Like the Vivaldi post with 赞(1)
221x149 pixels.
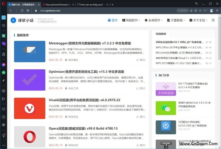pyautogui.click(x=141, y=117)
